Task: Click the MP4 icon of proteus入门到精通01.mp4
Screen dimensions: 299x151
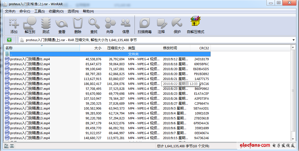Action: coord(7,59)
